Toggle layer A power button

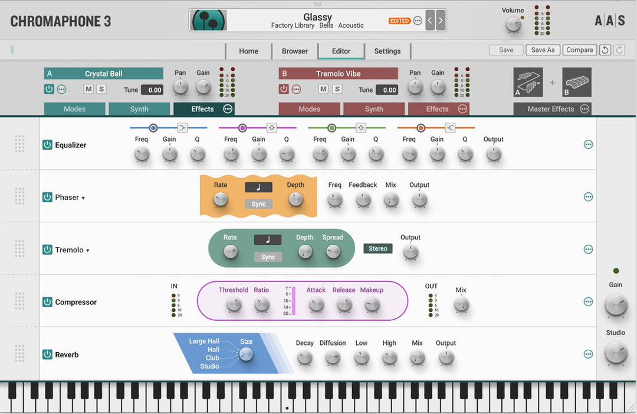(49, 89)
